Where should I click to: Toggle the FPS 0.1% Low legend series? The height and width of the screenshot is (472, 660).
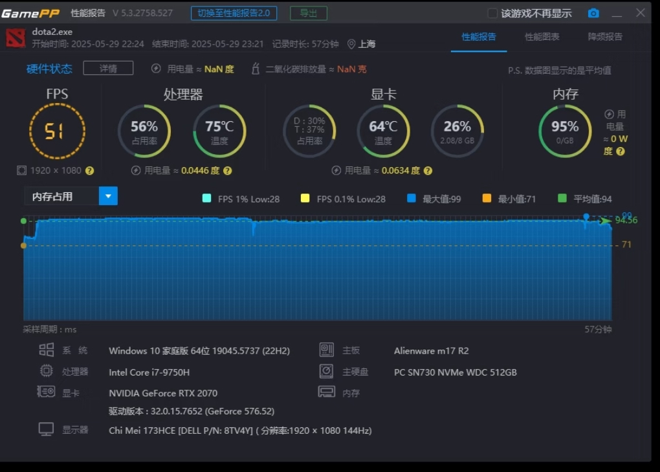coord(343,199)
